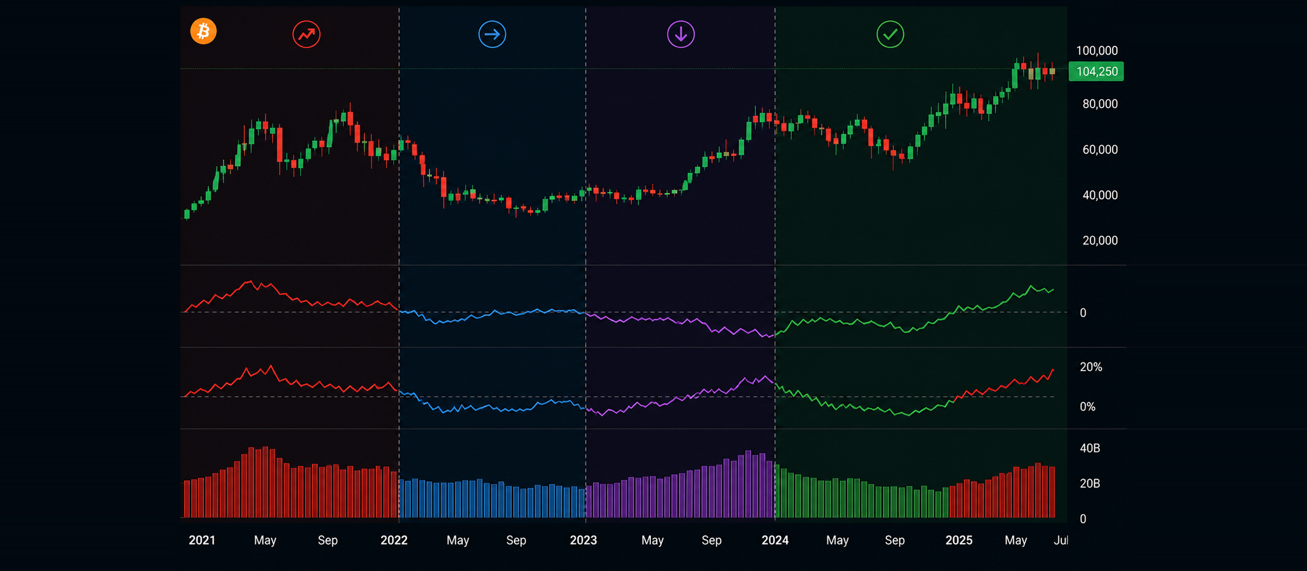Click the green 104,250 current price tag
The height and width of the screenshot is (571, 1307).
(x=1096, y=71)
